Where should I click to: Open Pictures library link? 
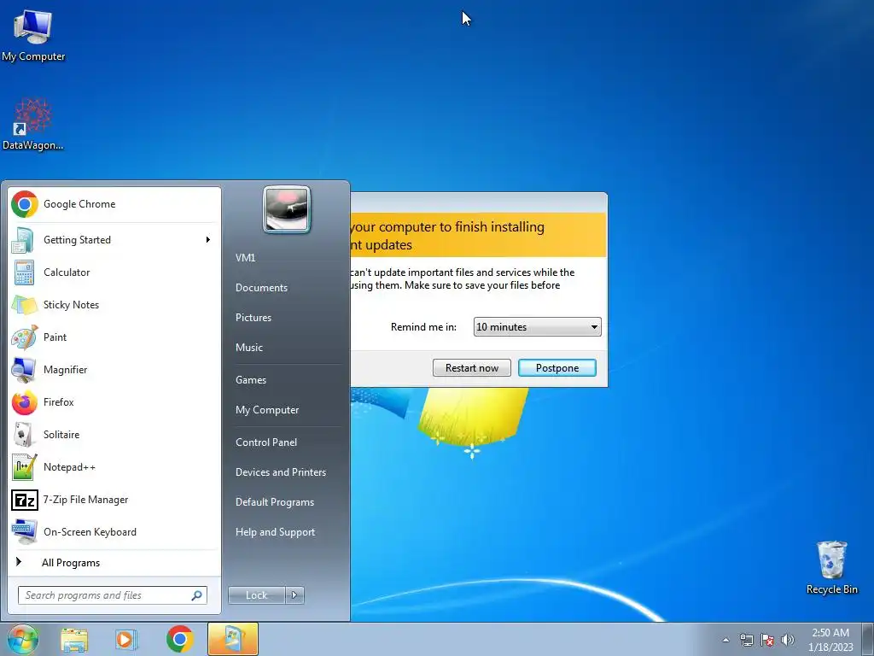(x=253, y=318)
